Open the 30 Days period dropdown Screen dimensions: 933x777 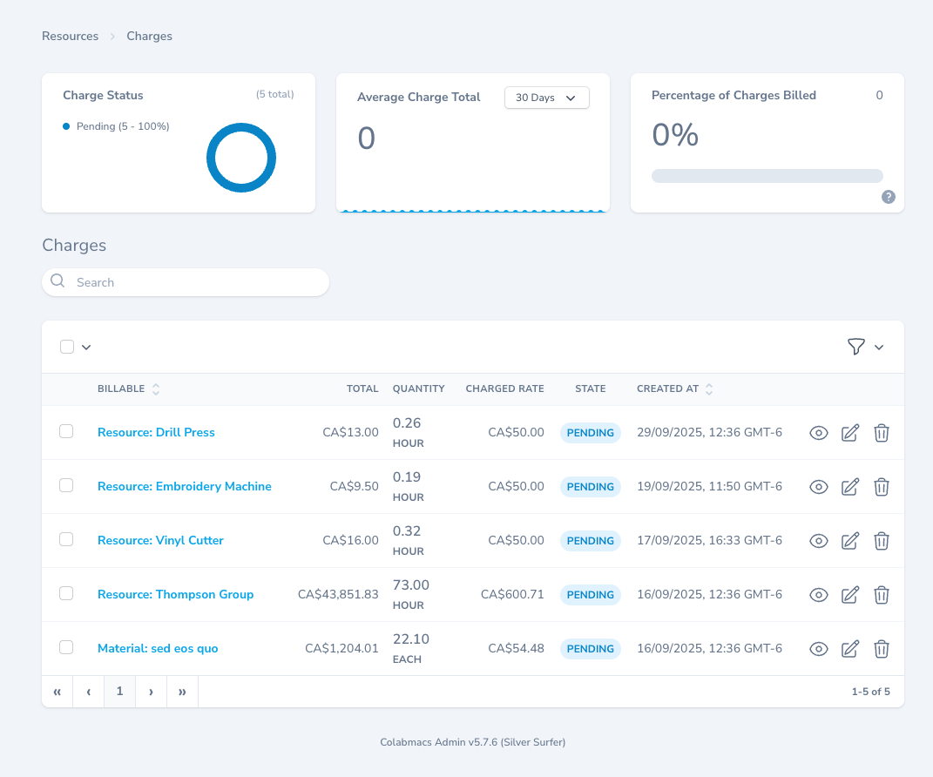pyautogui.click(x=546, y=98)
